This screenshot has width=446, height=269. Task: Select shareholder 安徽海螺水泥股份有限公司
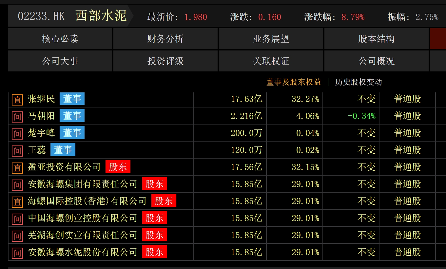coord(83,252)
